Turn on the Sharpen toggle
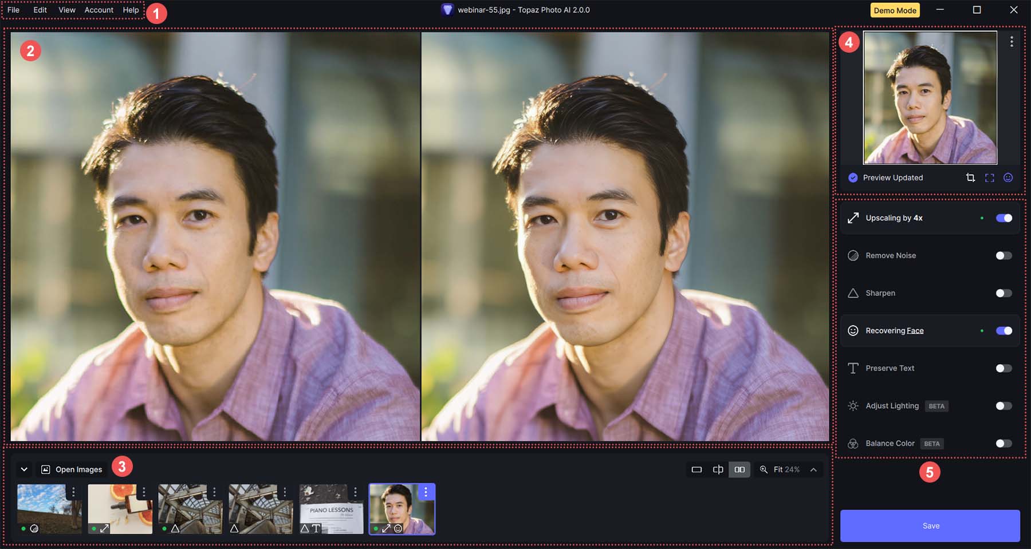Screen dimensions: 1031x549 tap(1004, 293)
